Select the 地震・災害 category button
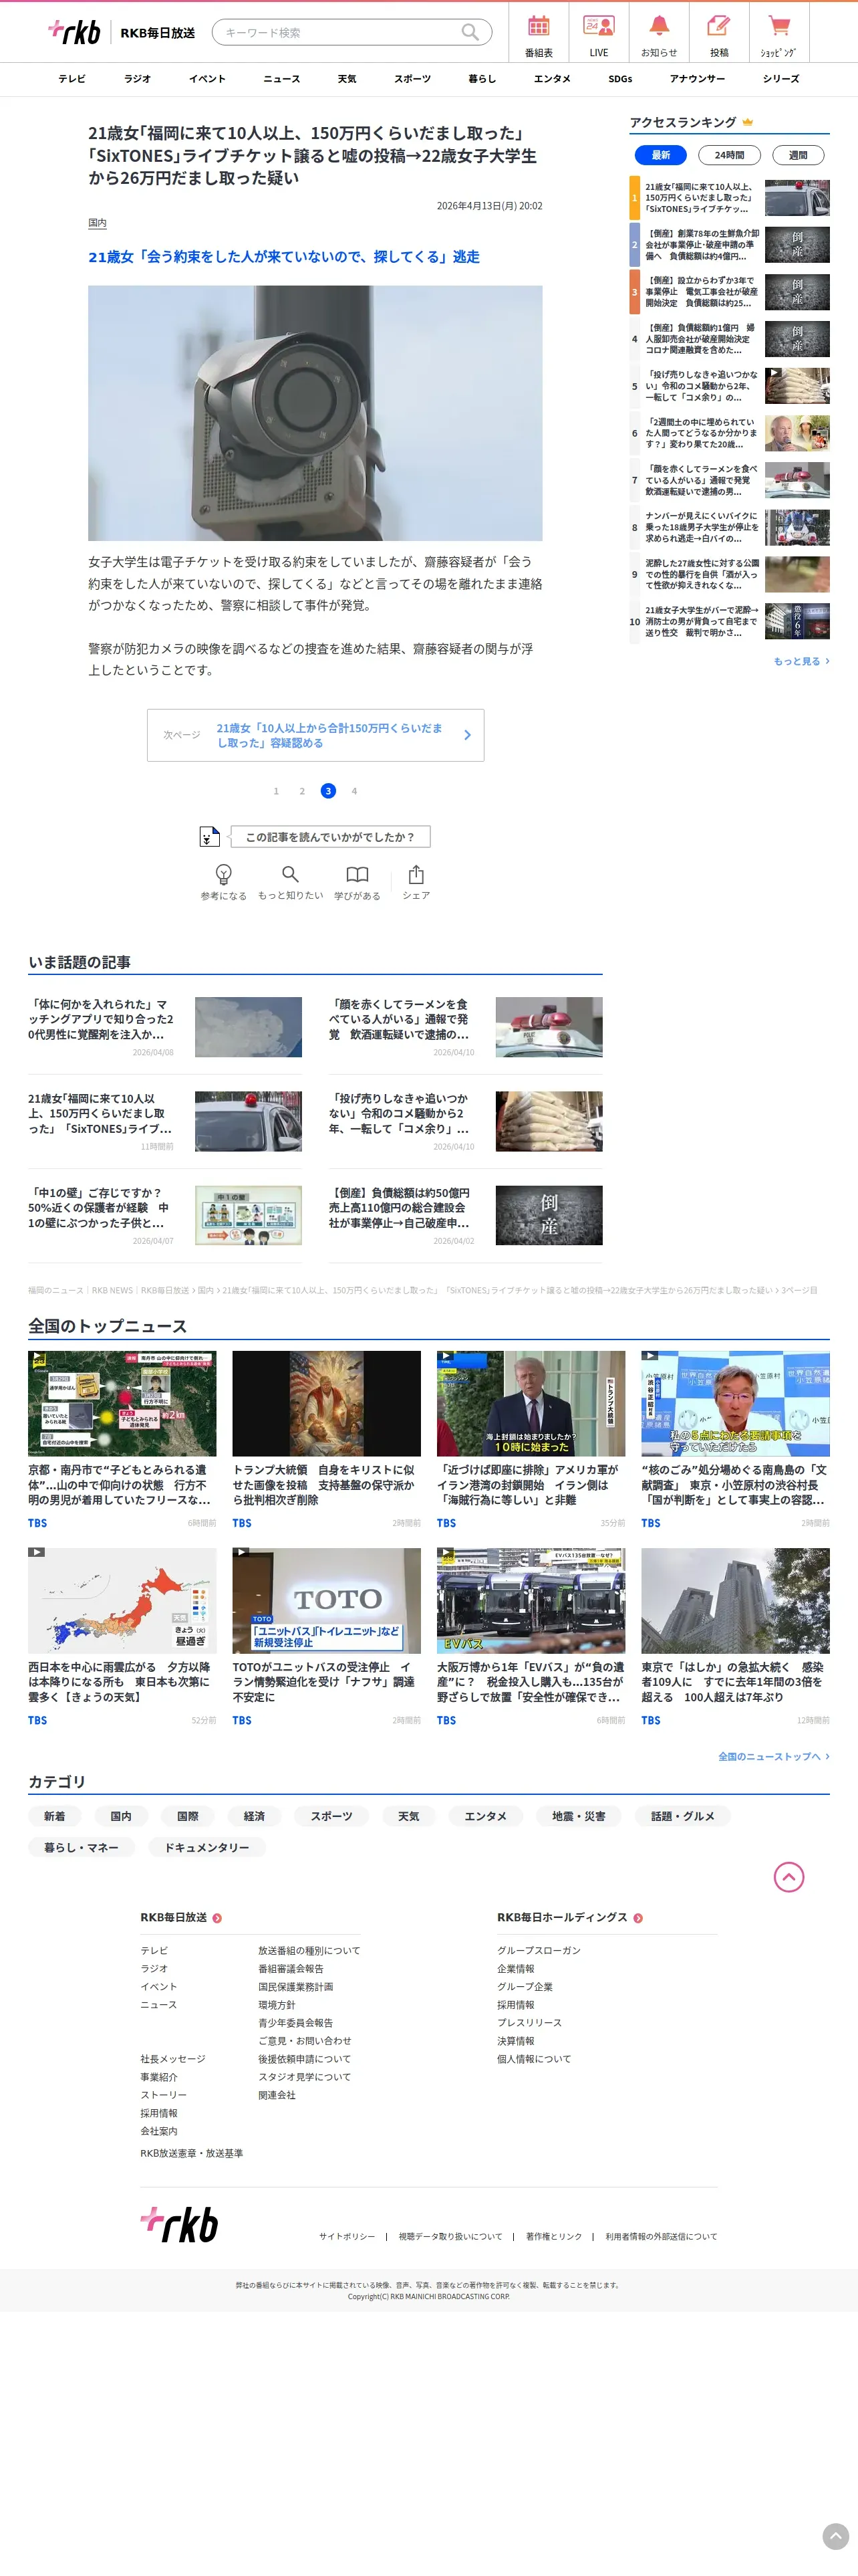 point(578,1816)
